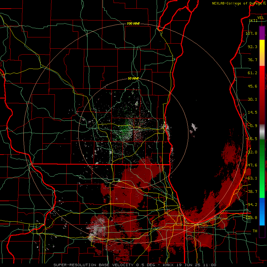
Task: Click the [KT] units label
Action: [x=253, y=20]
